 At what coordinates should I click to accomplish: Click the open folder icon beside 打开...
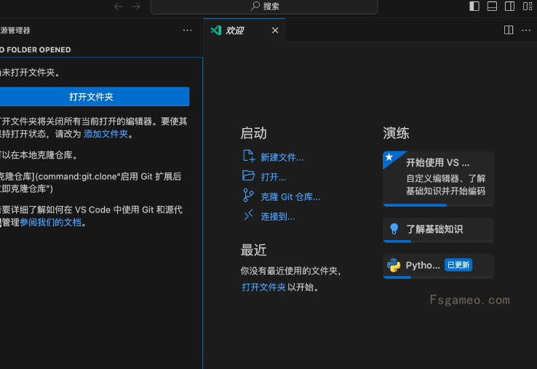pyautogui.click(x=249, y=175)
